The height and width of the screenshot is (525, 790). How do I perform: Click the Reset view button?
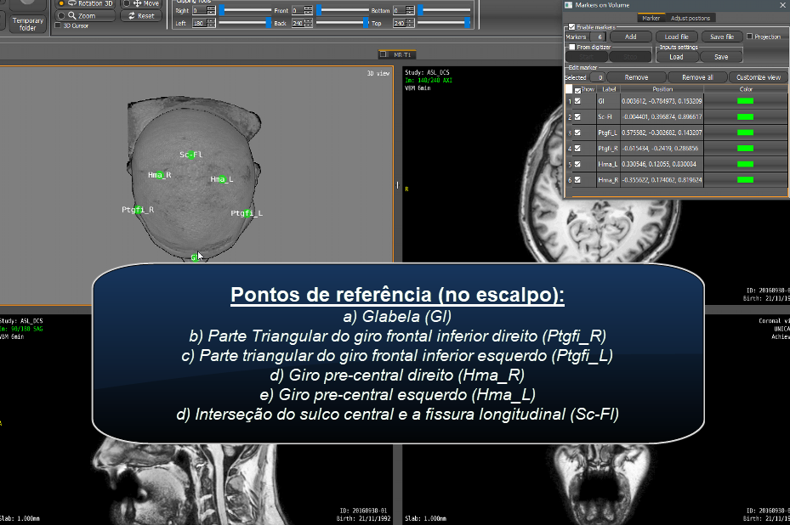141,16
